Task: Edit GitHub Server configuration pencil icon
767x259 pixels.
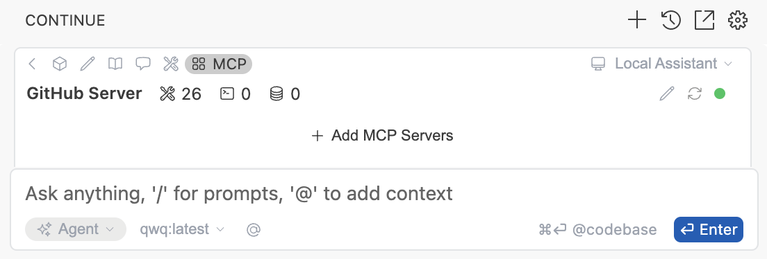Action: coord(667,93)
